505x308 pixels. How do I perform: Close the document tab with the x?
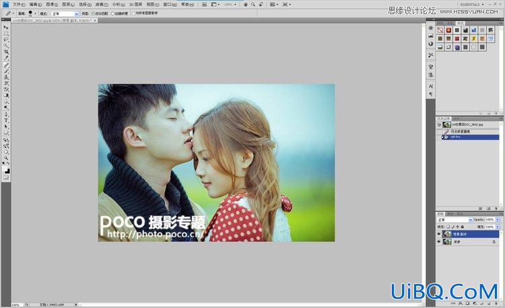tap(95, 20)
